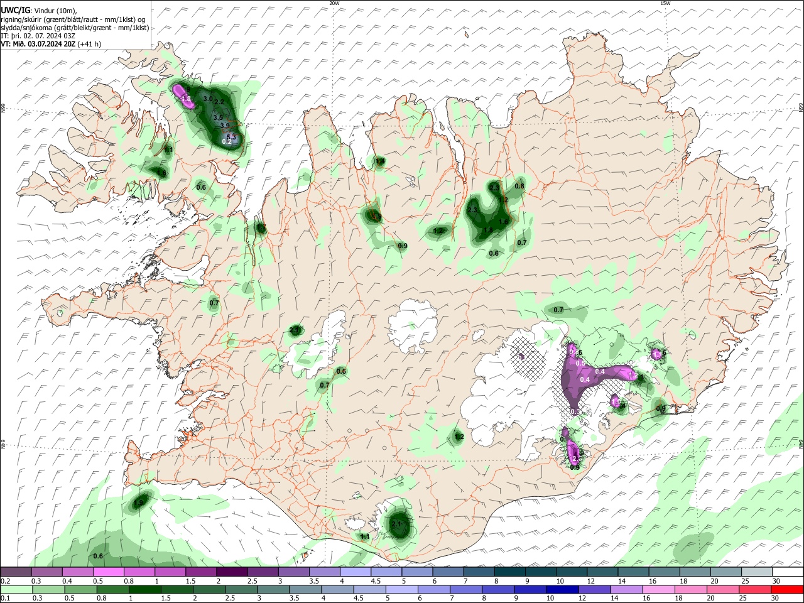
Task: Click the VT: Mið. 03.07.2024 20Z valid time
Action: pos(38,44)
